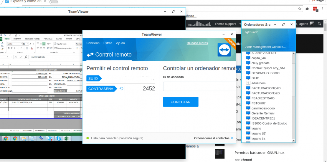Open the Release Notes link

(x=197, y=43)
